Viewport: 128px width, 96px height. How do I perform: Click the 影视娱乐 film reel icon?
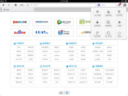click(67, 44)
